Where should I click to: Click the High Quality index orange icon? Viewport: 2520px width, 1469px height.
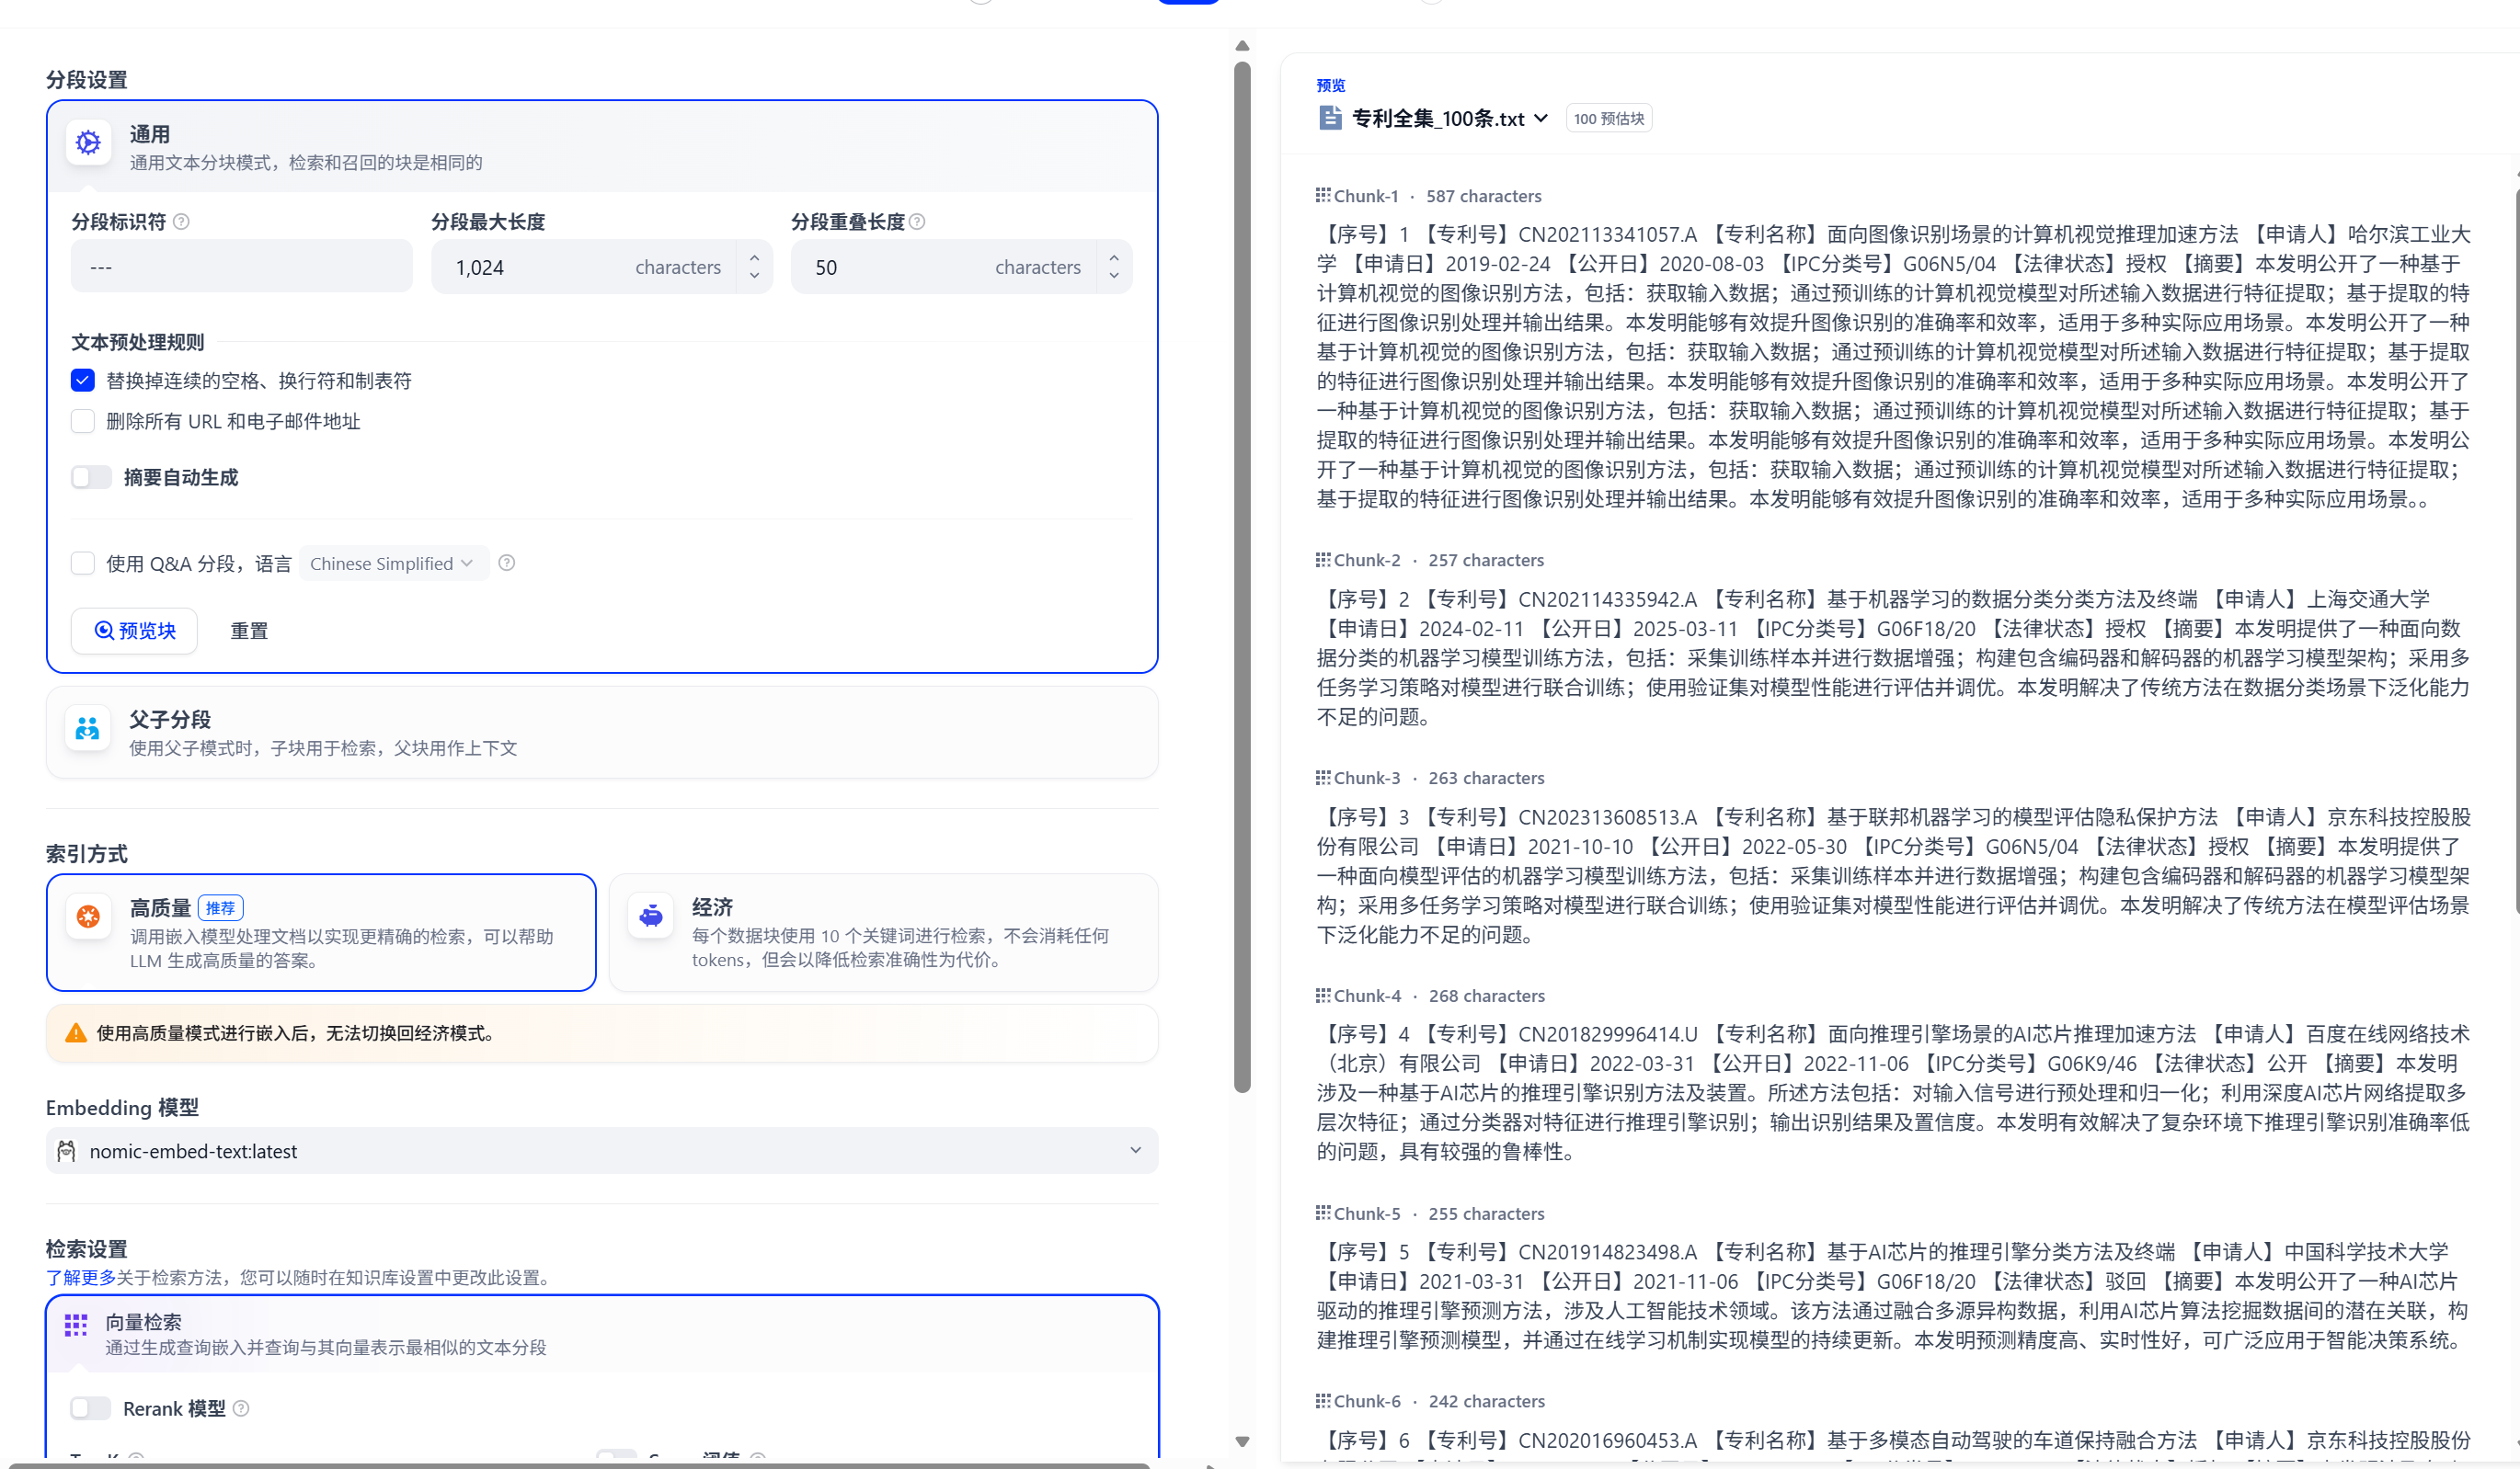click(88, 916)
